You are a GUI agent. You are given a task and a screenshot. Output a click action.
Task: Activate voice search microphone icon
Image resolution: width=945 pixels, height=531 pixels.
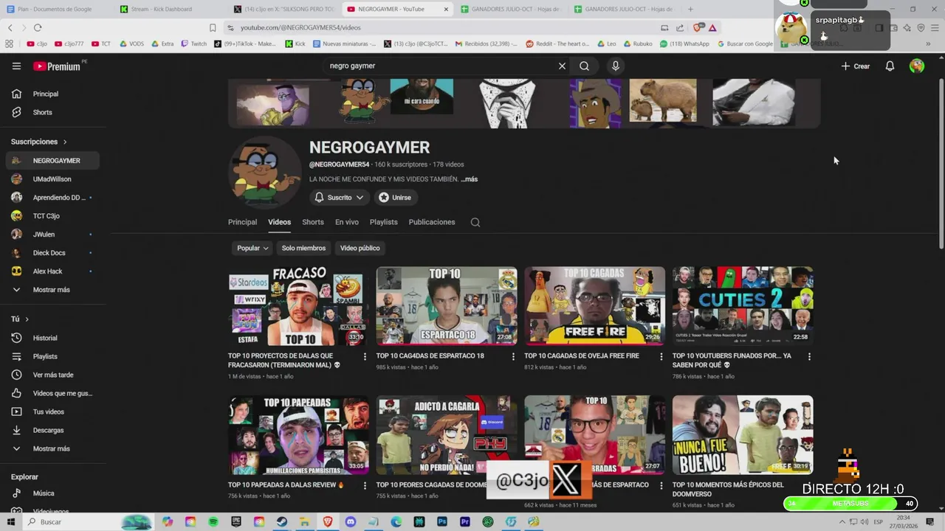[615, 66]
